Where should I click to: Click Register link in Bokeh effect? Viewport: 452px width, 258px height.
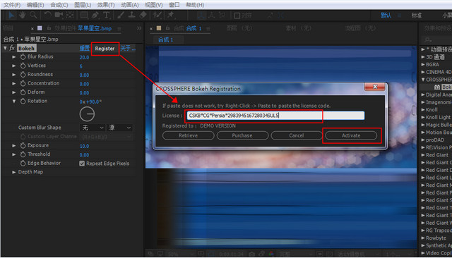105,49
